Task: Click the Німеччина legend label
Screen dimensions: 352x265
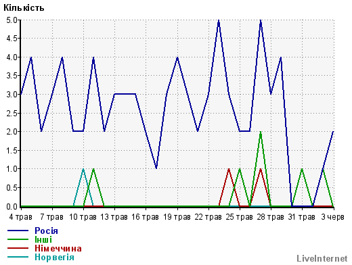Action: (58, 248)
